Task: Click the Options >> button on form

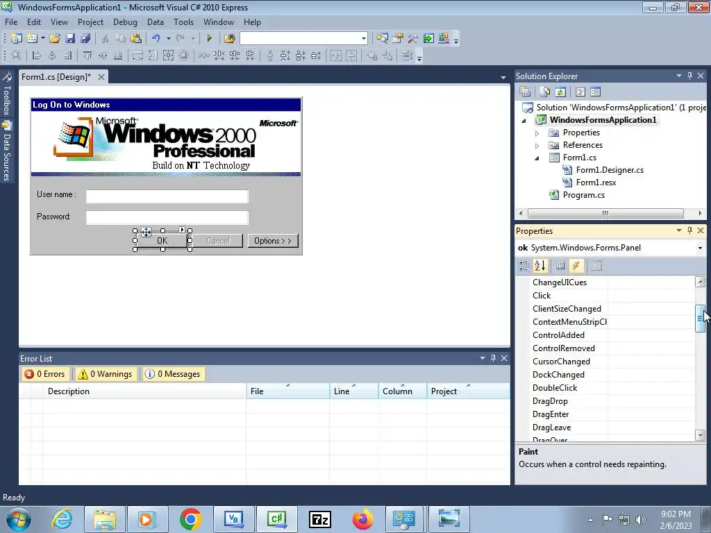Action: tap(272, 241)
